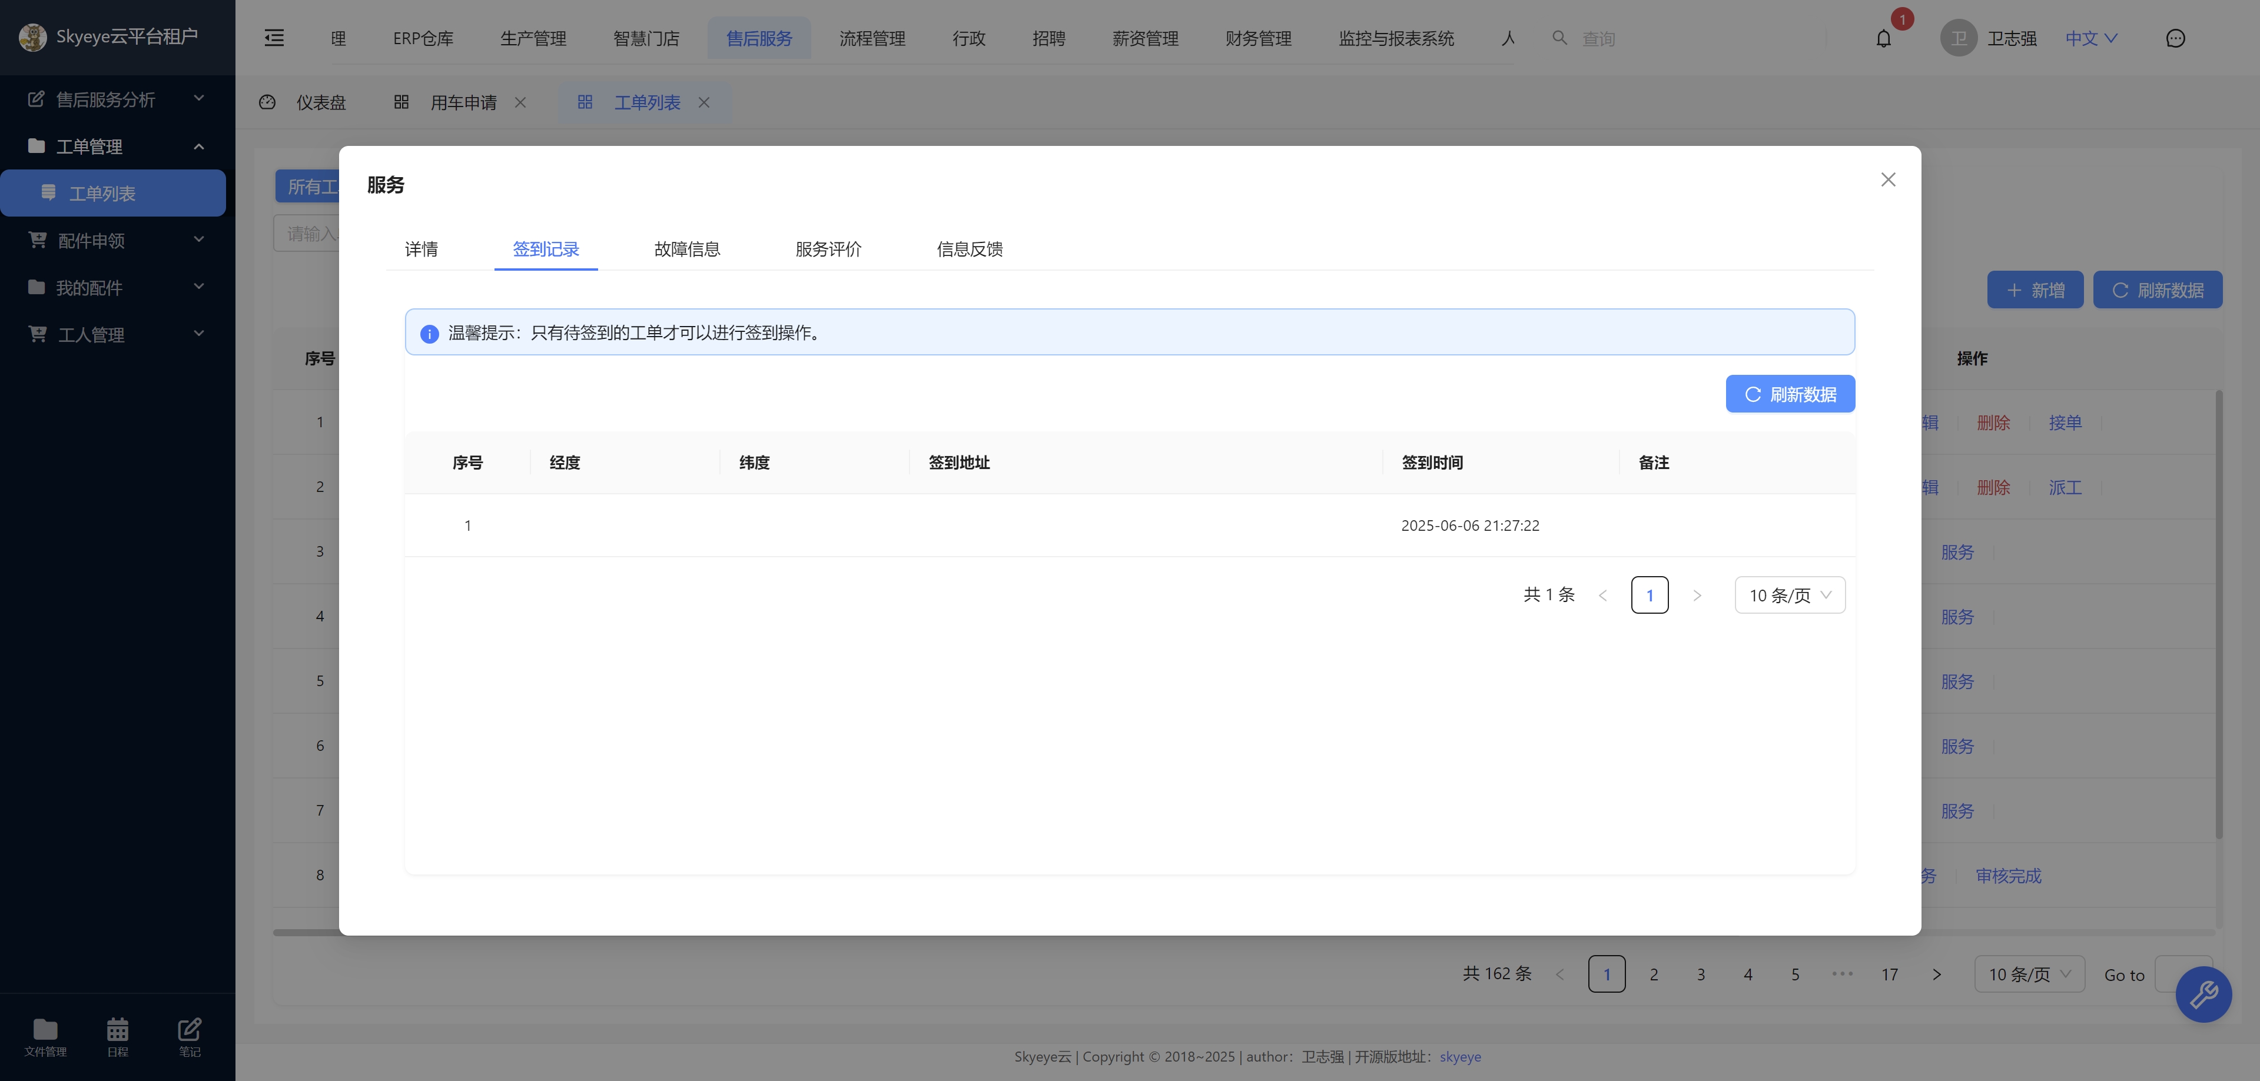Go to page 17 of work order list
The width and height of the screenshot is (2260, 1081).
click(1889, 974)
